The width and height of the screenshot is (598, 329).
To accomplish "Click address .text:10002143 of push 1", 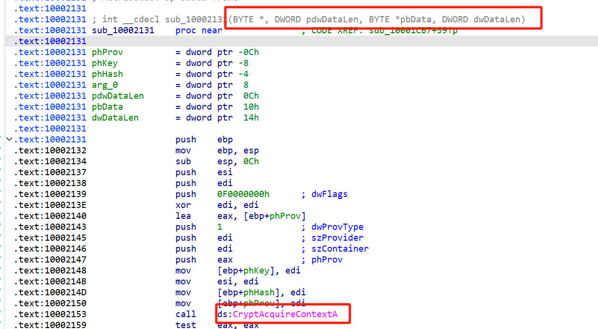I will tap(50, 227).
